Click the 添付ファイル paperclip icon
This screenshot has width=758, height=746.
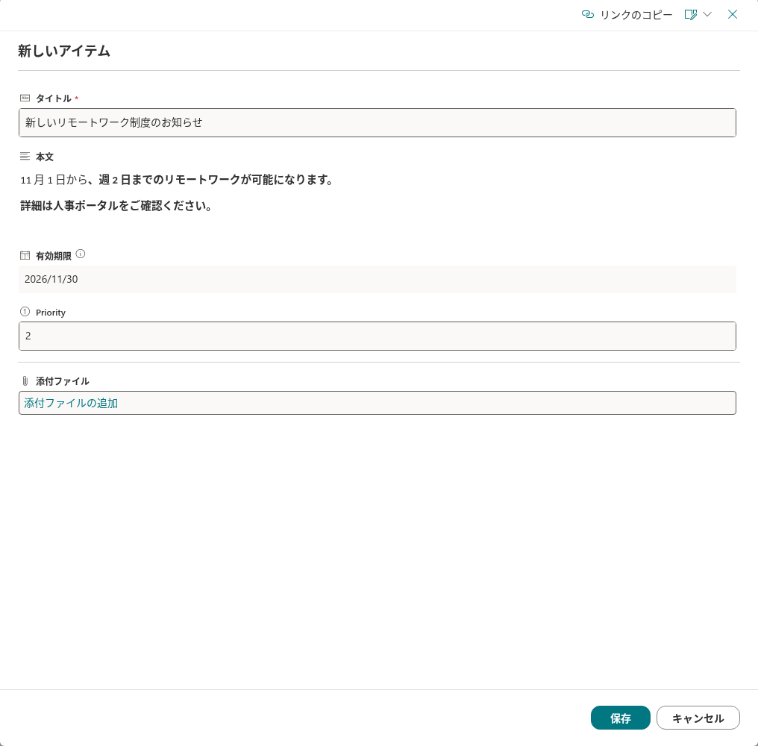pyautogui.click(x=25, y=381)
